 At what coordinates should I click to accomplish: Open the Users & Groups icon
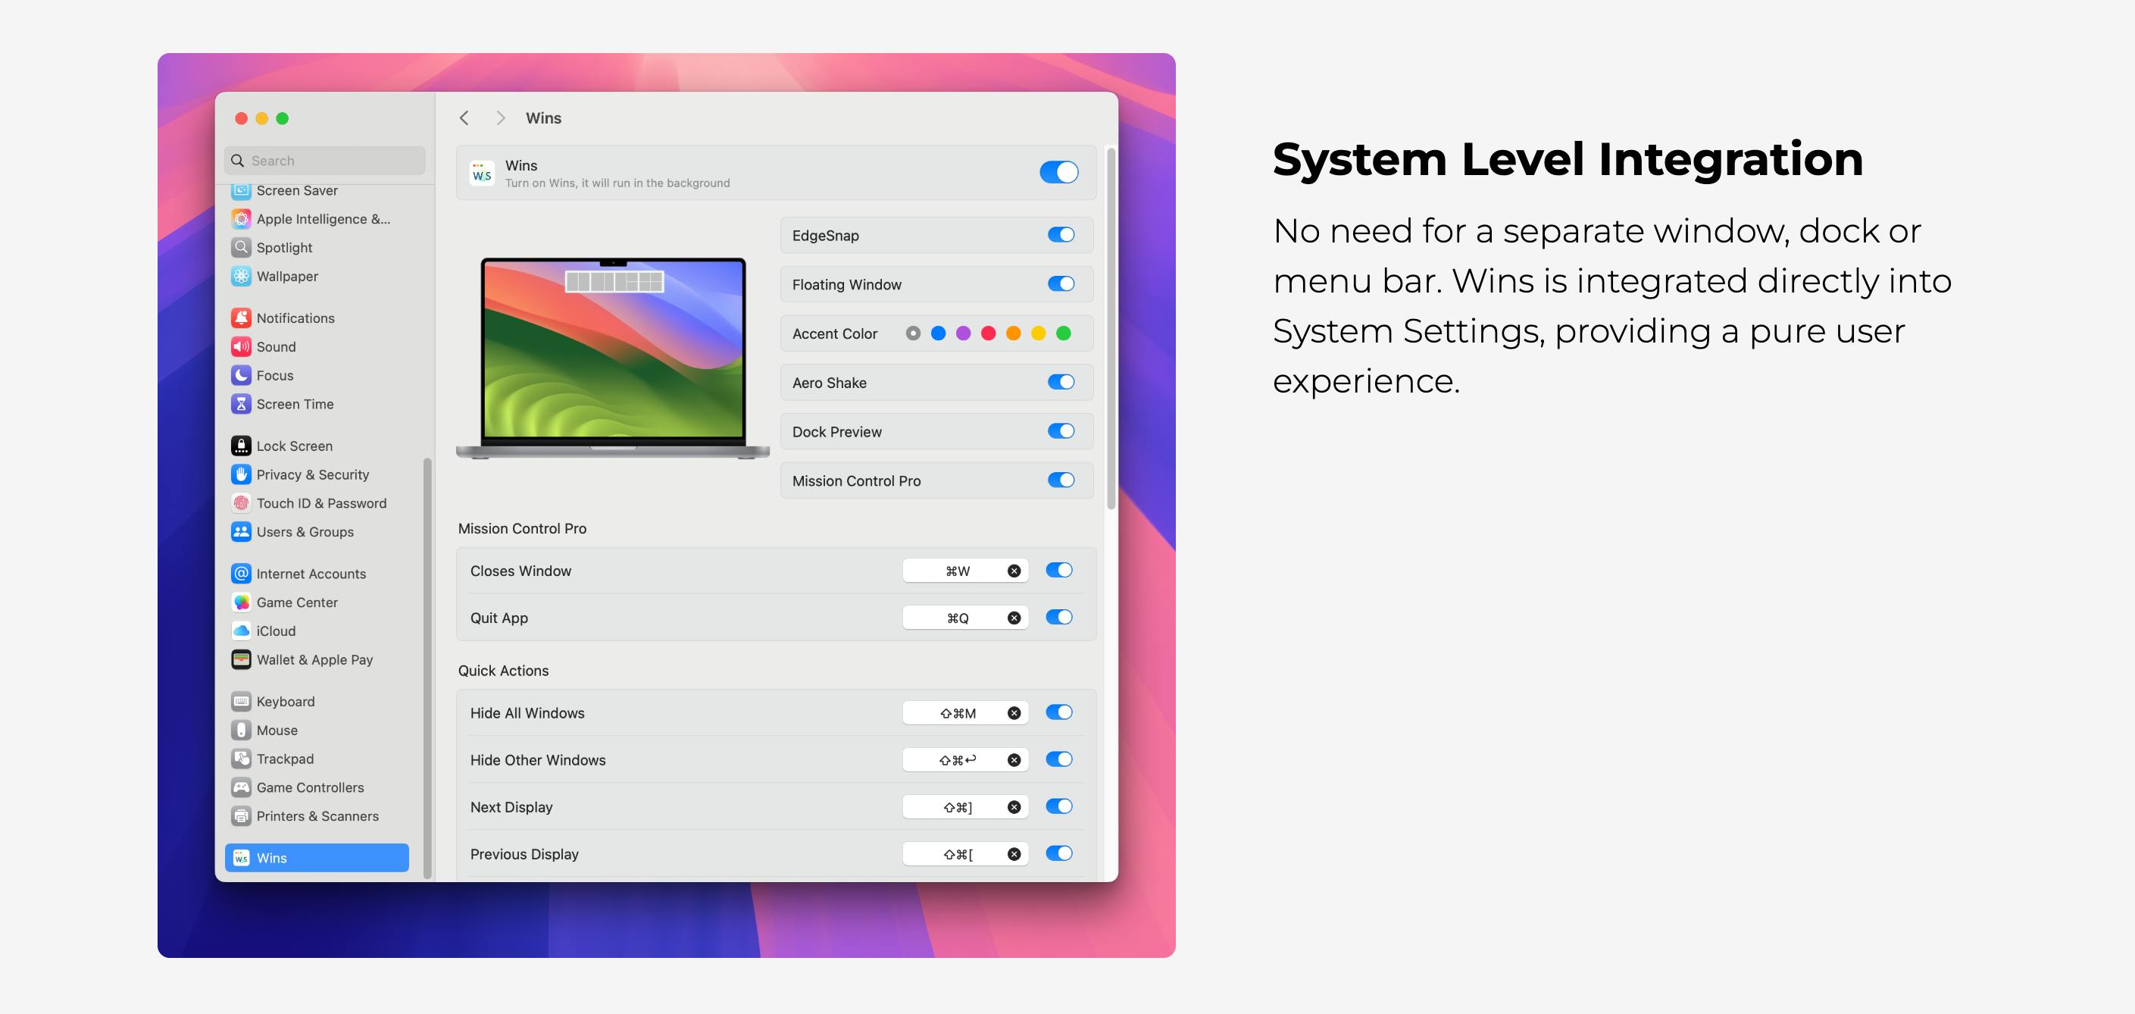click(x=241, y=531)
